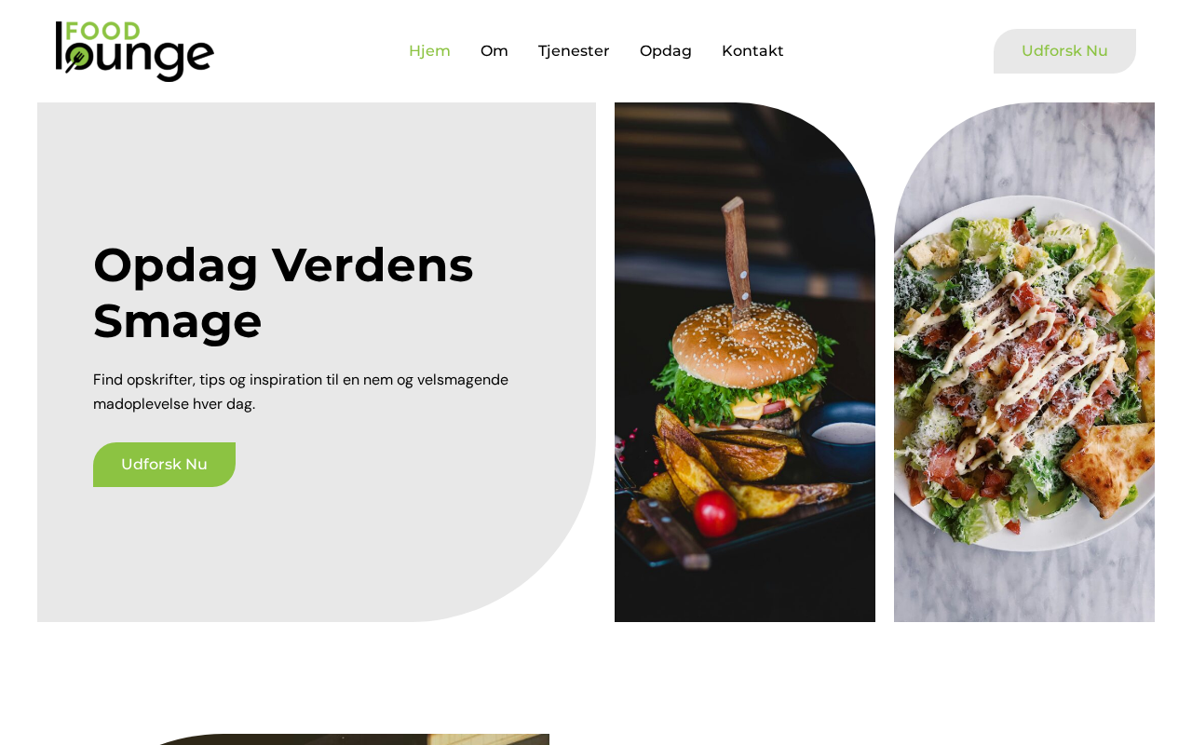Click the Food Lounge logo
1192x745 pixels.
pyautogui.click(x=135, y=51)
